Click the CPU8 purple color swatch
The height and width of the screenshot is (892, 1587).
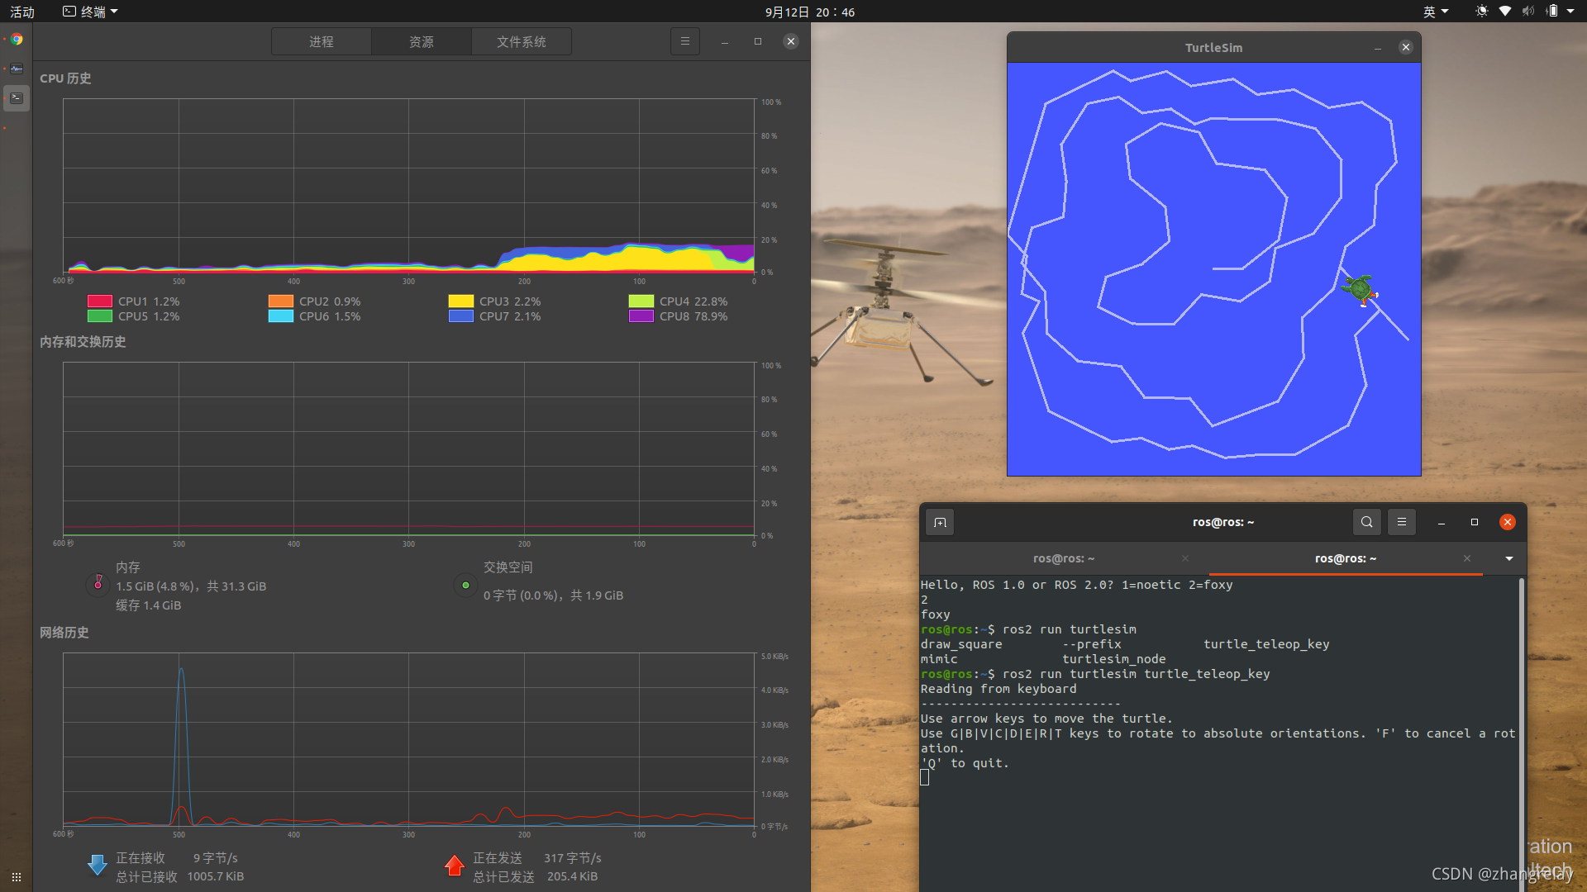tap(641, 316)
